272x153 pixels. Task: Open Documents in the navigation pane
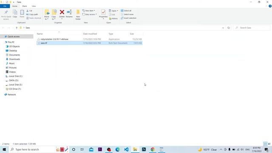tap(14, 55)
